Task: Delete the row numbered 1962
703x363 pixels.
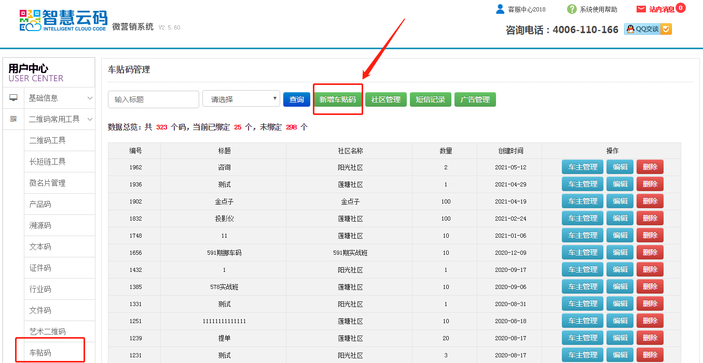Action: (650, 167)
